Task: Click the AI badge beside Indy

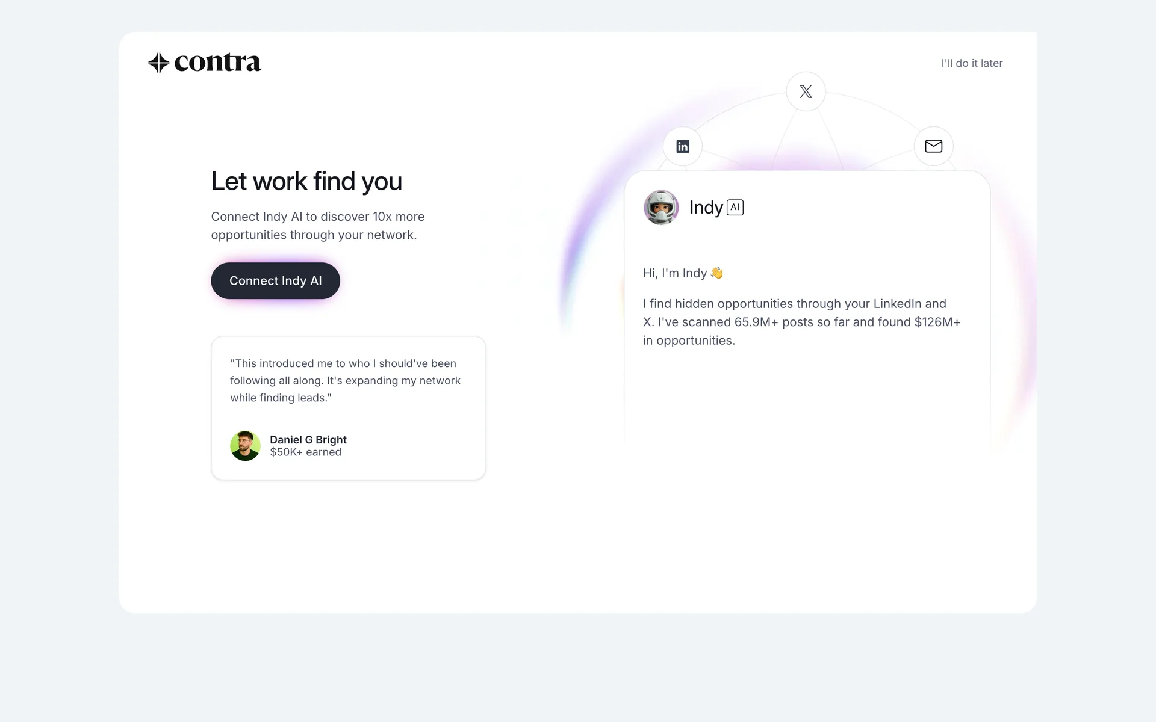Action: [x=735, y=208]
